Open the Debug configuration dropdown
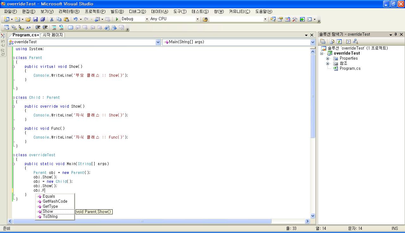This screenshot has width=405, height=233. [x=147, y=19]
